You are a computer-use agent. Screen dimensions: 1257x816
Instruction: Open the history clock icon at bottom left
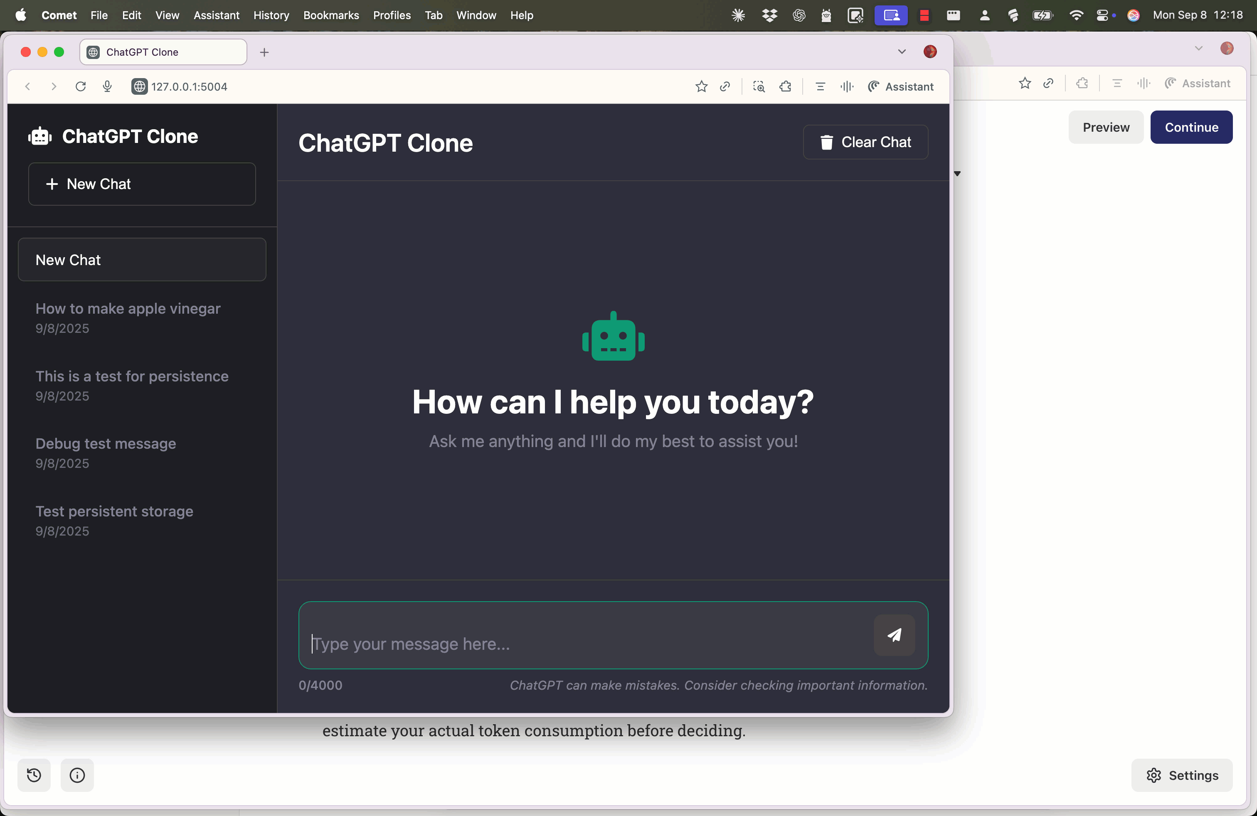(35, 775)
